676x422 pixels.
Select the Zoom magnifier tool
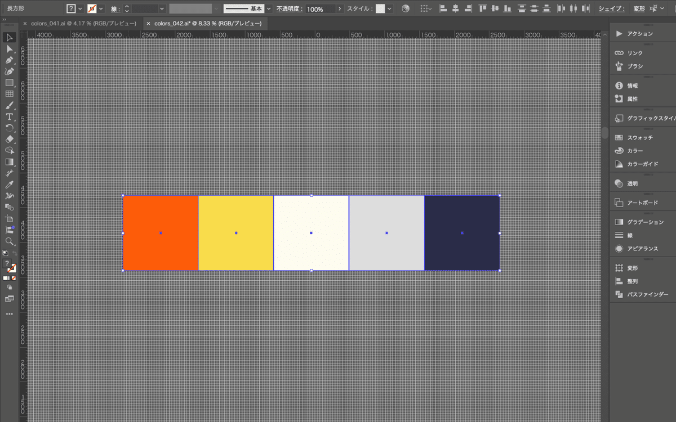tap(9, 241)
